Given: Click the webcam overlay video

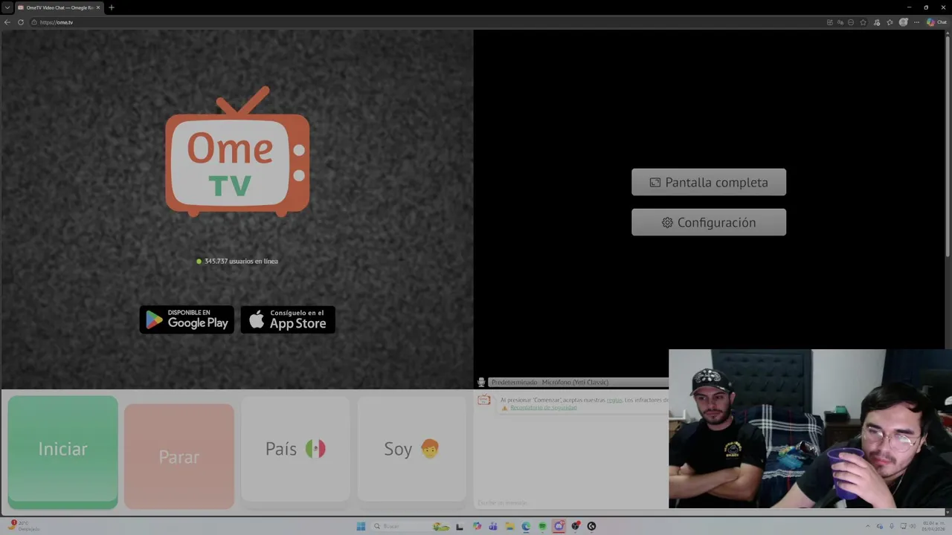Looking at the screenshot, I should [810, 429].
